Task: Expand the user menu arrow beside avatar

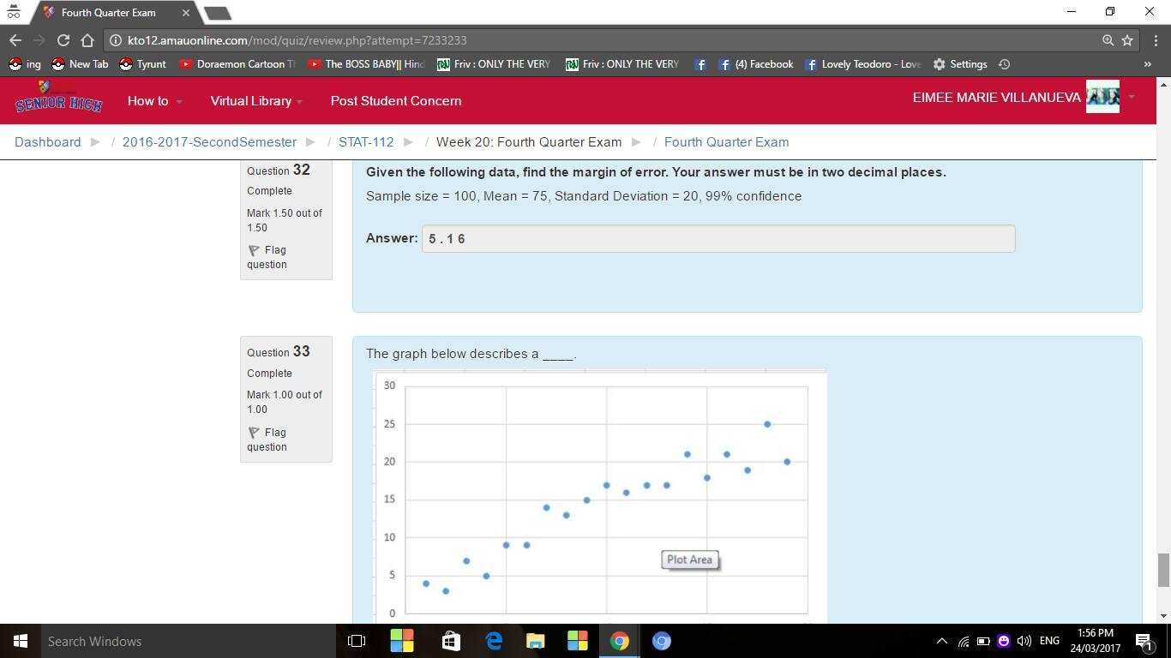Action: (1131, 98)
